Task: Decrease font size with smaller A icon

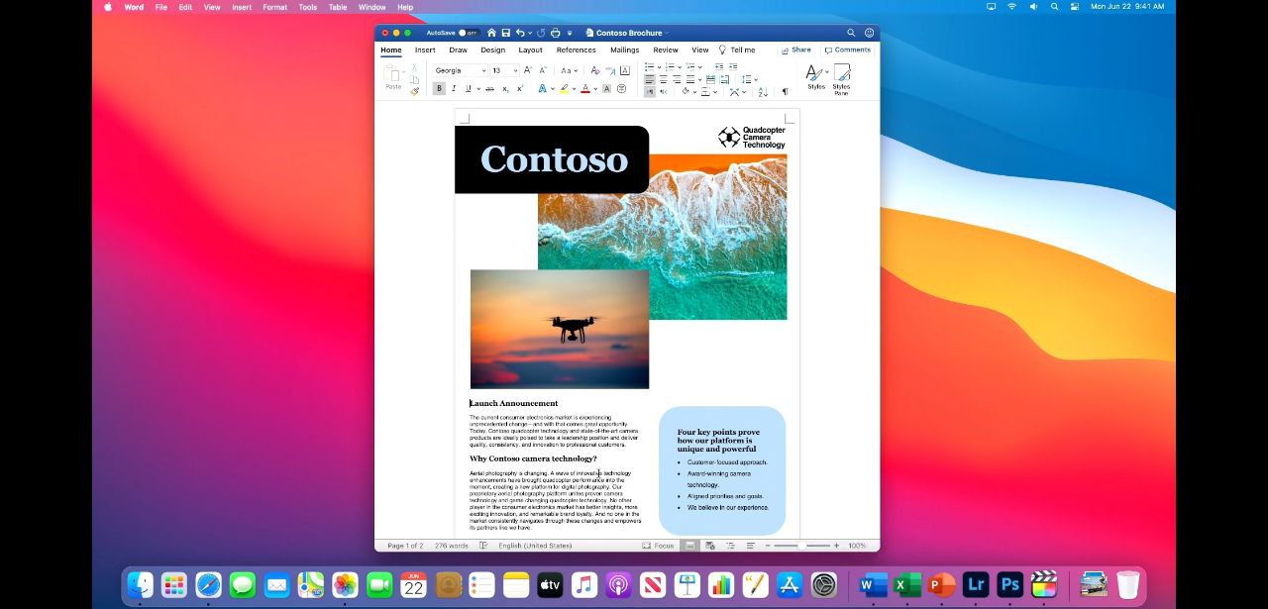Action: point(542,70)
